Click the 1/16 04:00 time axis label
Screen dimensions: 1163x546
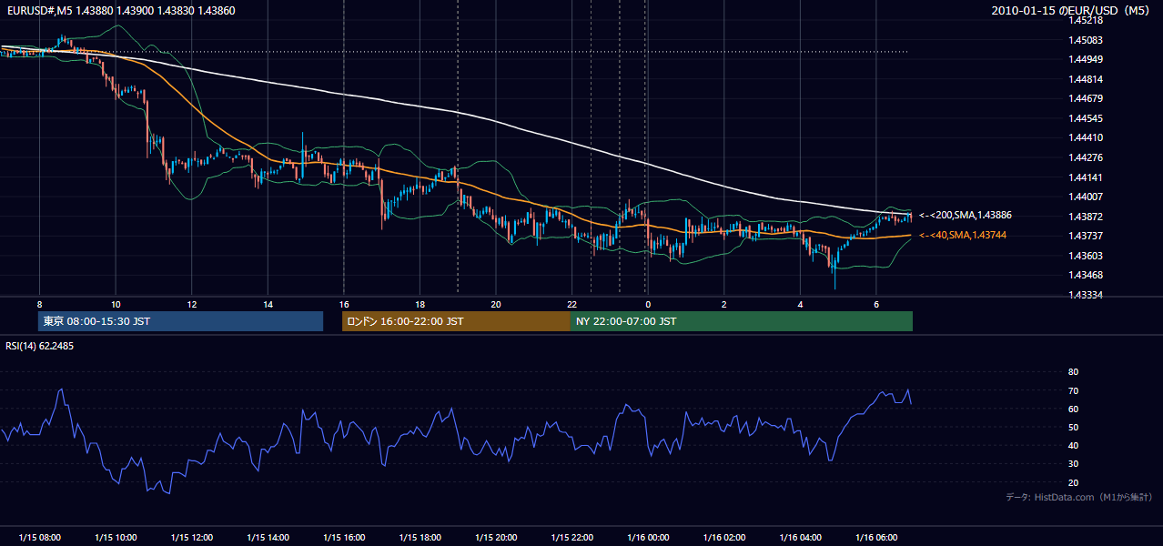point(800,538)
